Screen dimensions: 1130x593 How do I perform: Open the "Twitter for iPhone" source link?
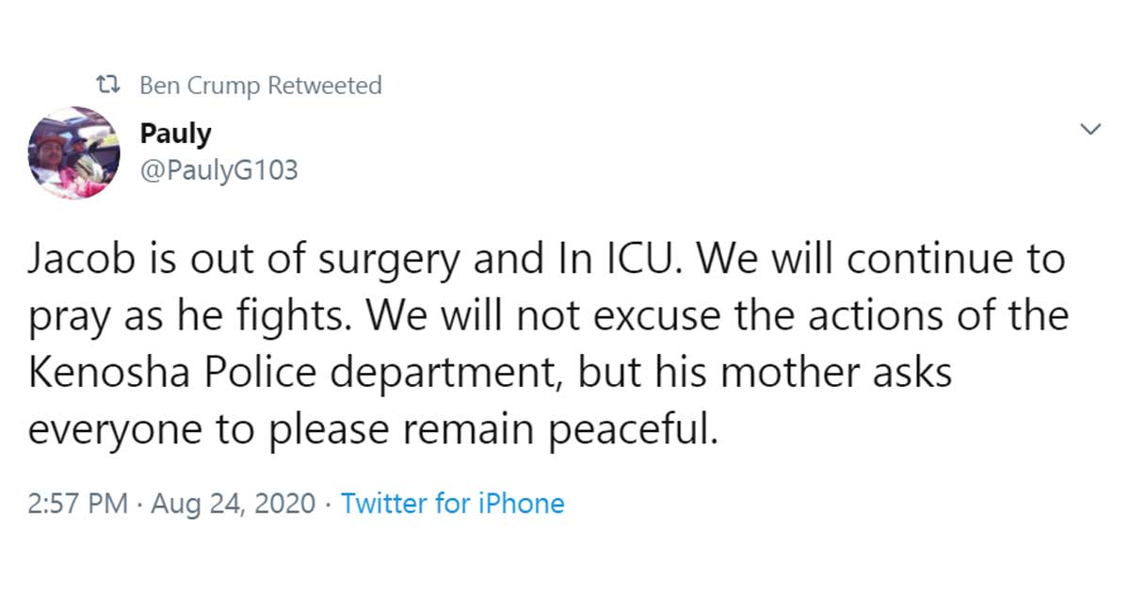[x=452, y=504]
